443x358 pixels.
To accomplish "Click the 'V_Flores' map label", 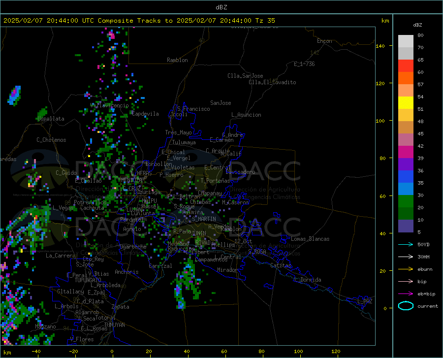I will pos(82,339).
